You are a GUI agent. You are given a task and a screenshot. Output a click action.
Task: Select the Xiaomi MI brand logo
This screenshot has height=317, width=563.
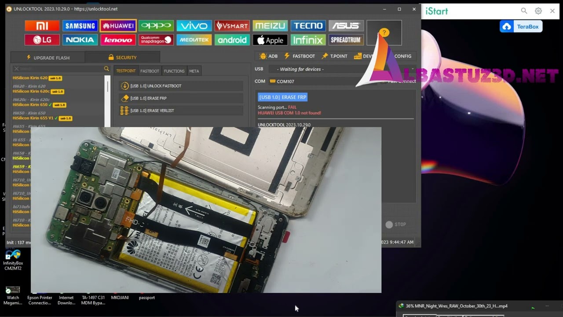[42, 26]
